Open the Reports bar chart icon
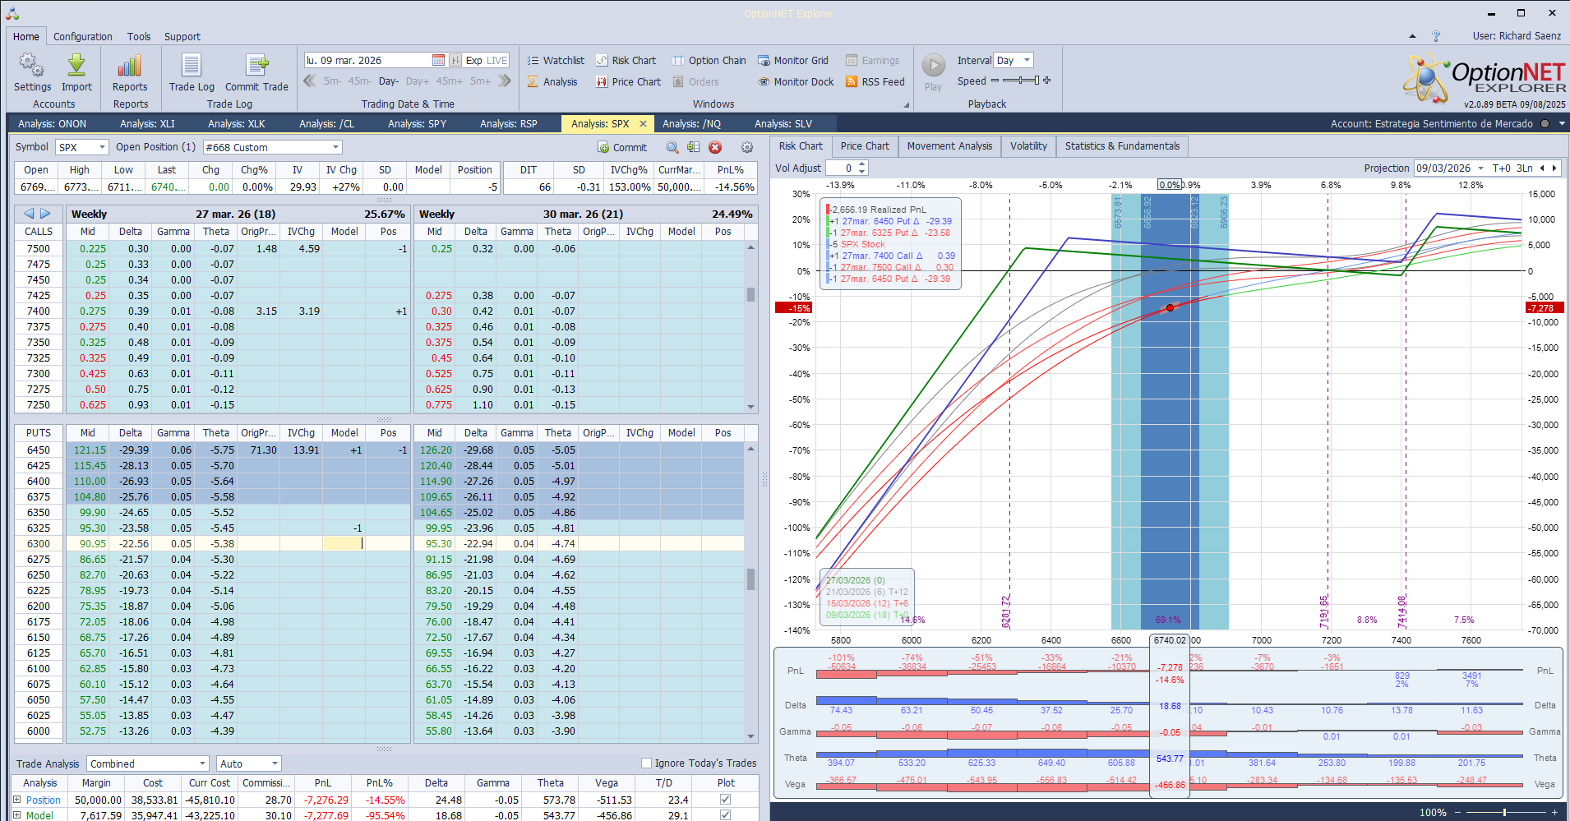Image resolution: width=1570 pixels, height=821 pixels. [x=130, y=72]
